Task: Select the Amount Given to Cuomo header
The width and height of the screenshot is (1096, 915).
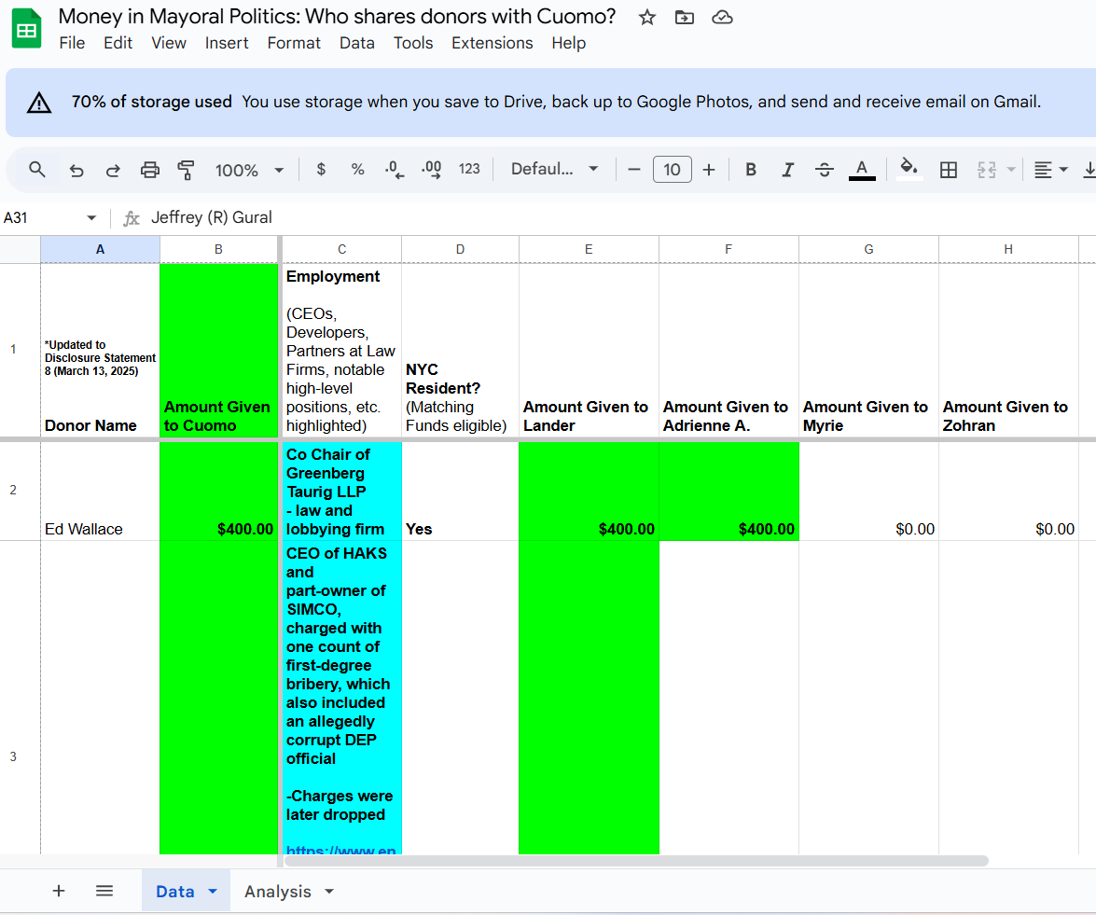Action: click(219, 351)
